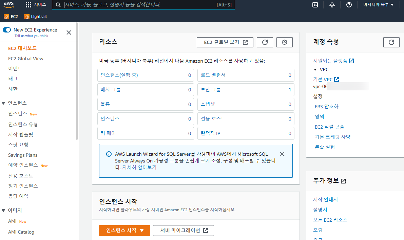The height and width of the screenshot is (240, 404).
Task: Click external link icon beside 기본 VPC
Action: (x=336, y=80)
